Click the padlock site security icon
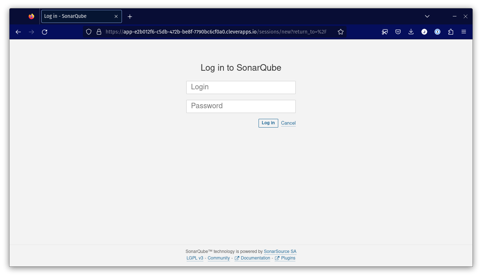Screen dimensions: 482x277 click(x=99, y=32)
